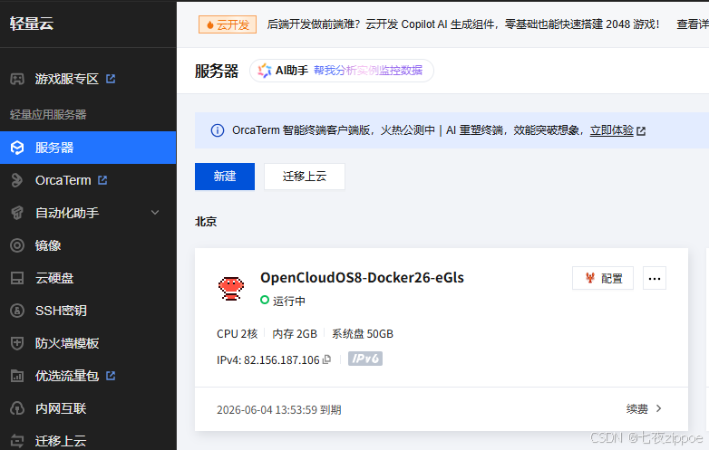Click the 内网互联 sidebar icon
This screenshot has height=450, width=709.
click(x=17, y=408)
